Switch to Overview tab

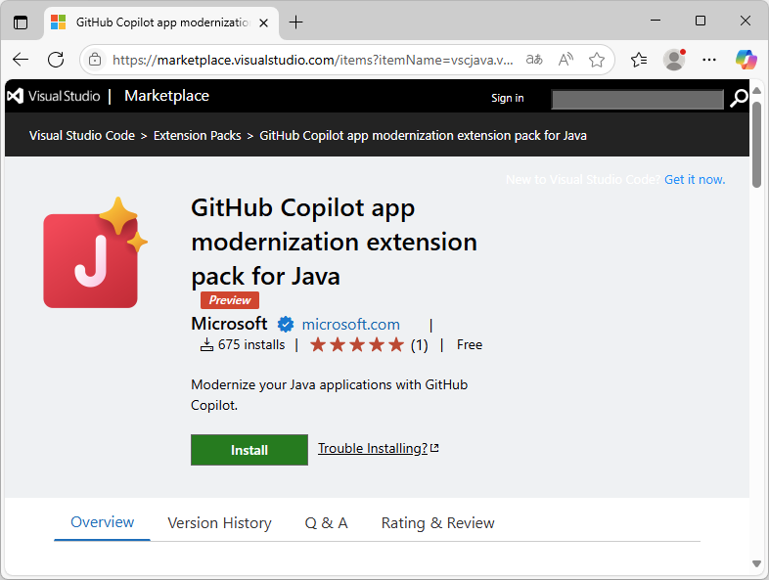coord(102,522)
